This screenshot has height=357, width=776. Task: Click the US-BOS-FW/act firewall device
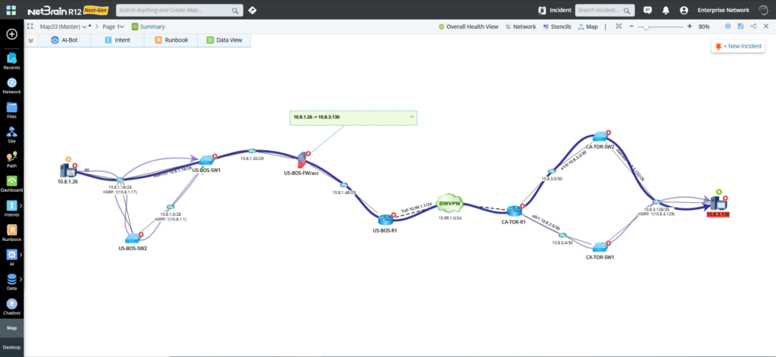pyautogui.click(x=302, y=160)
